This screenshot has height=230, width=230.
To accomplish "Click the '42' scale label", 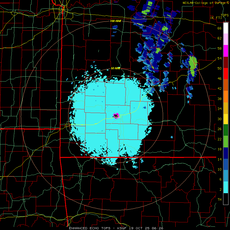I will click(220, 89).
